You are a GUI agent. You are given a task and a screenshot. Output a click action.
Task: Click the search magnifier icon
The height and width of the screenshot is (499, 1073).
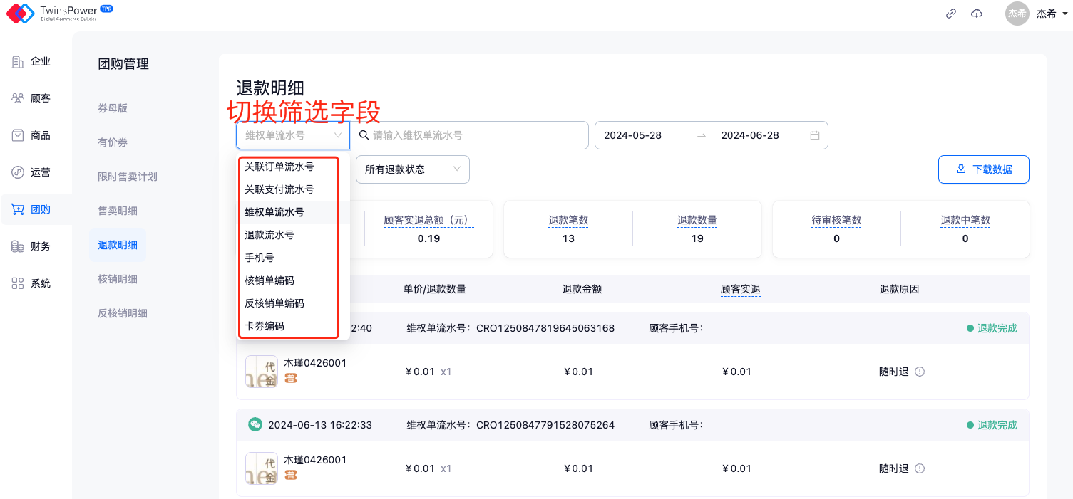(364, 135)
